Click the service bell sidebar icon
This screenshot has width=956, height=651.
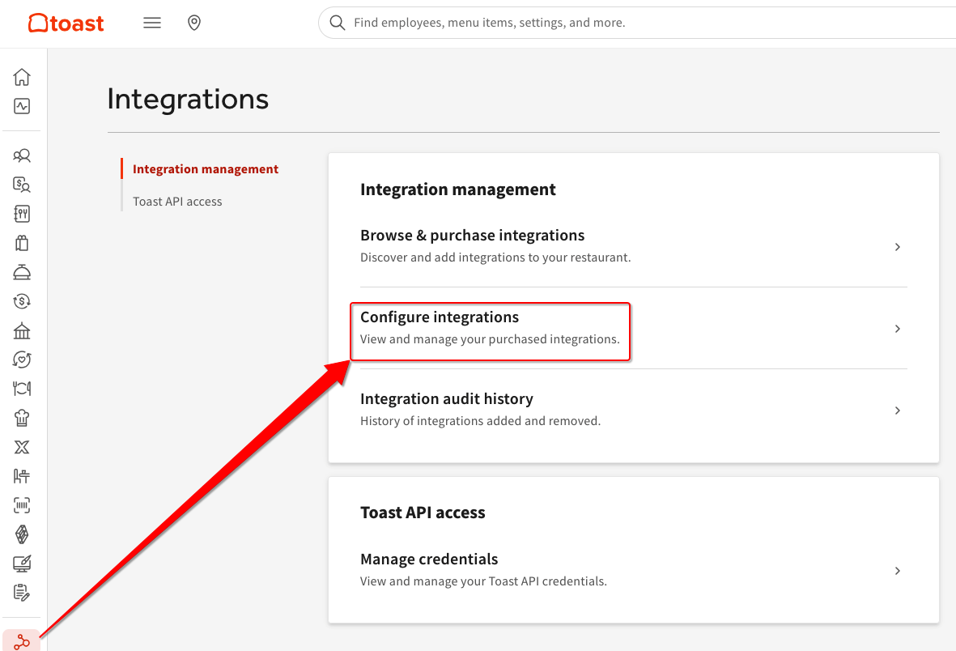coord(22,272)
